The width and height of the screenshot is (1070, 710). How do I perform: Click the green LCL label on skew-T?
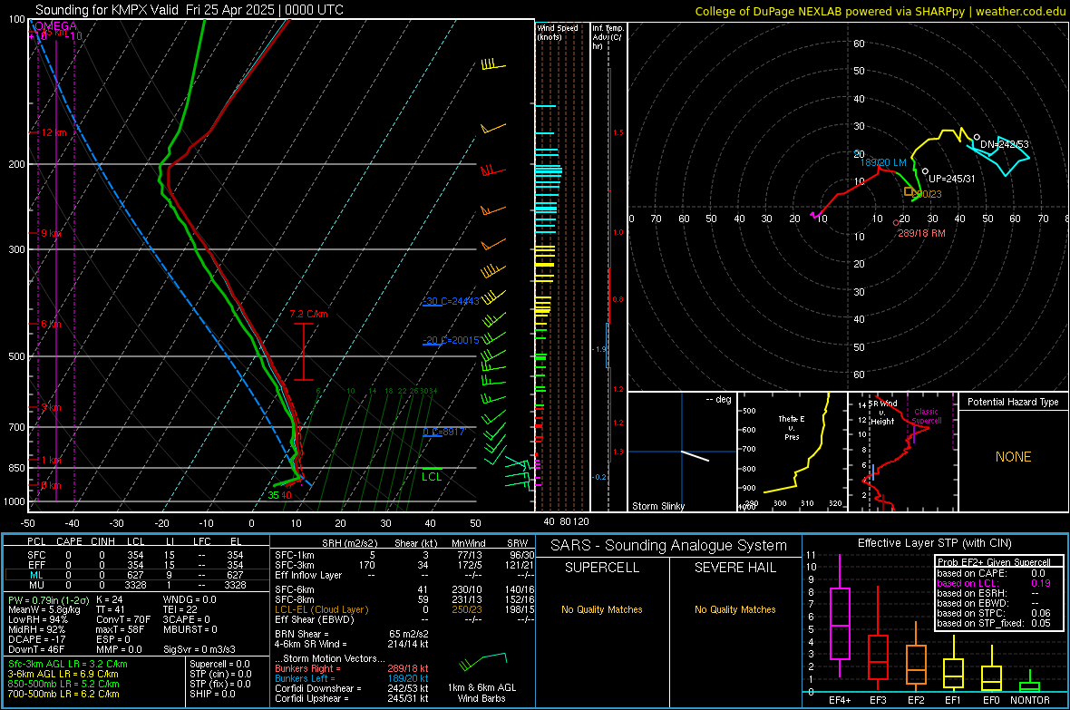click(432, 477)
